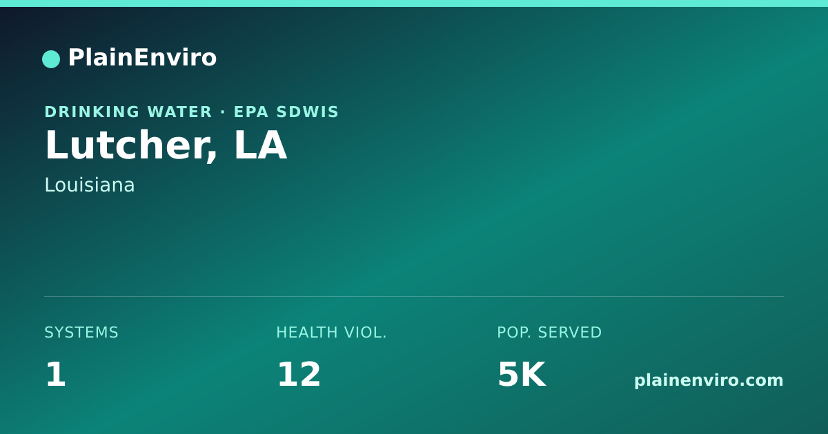Click the teal circle logo icon
The height and width of the screenshot is (434, 828).
[51, 59]
